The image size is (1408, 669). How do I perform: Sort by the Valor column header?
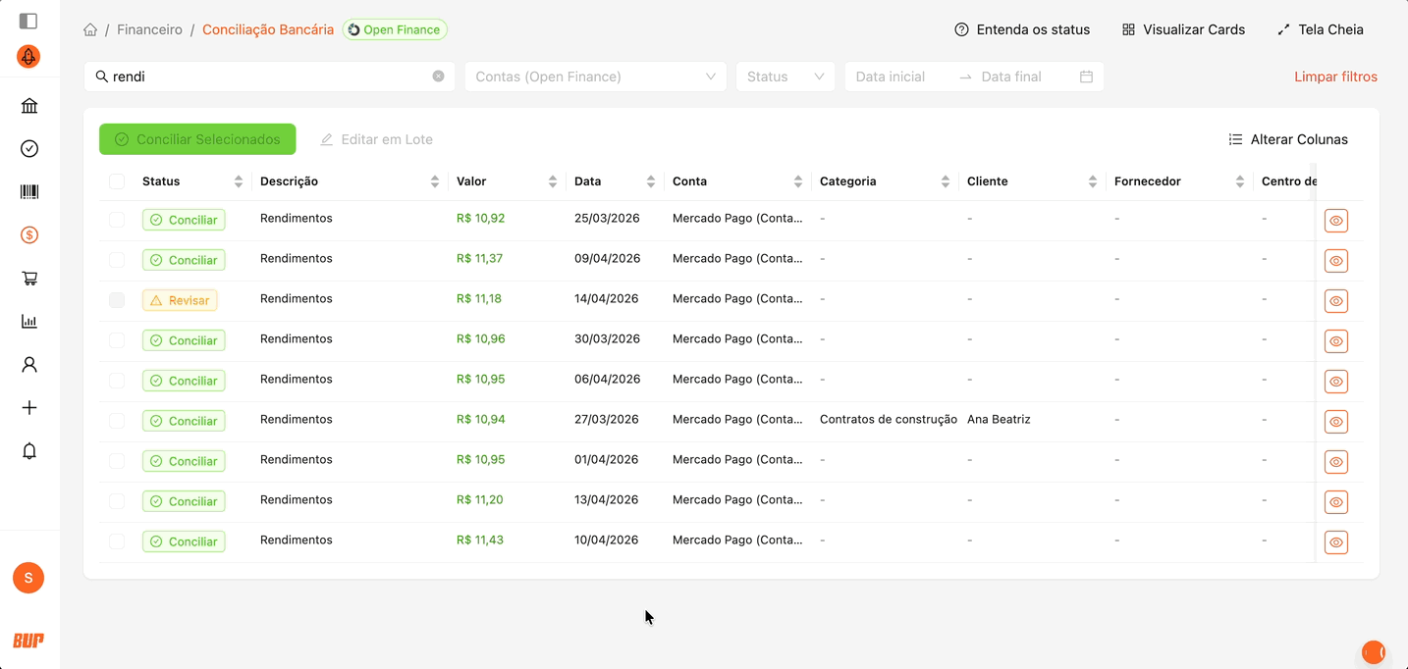click(x=472, y=181)
